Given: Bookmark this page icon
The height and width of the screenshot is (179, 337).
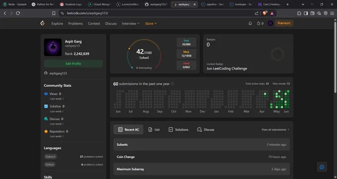Looking at the screenshot, I should point(54,13).
